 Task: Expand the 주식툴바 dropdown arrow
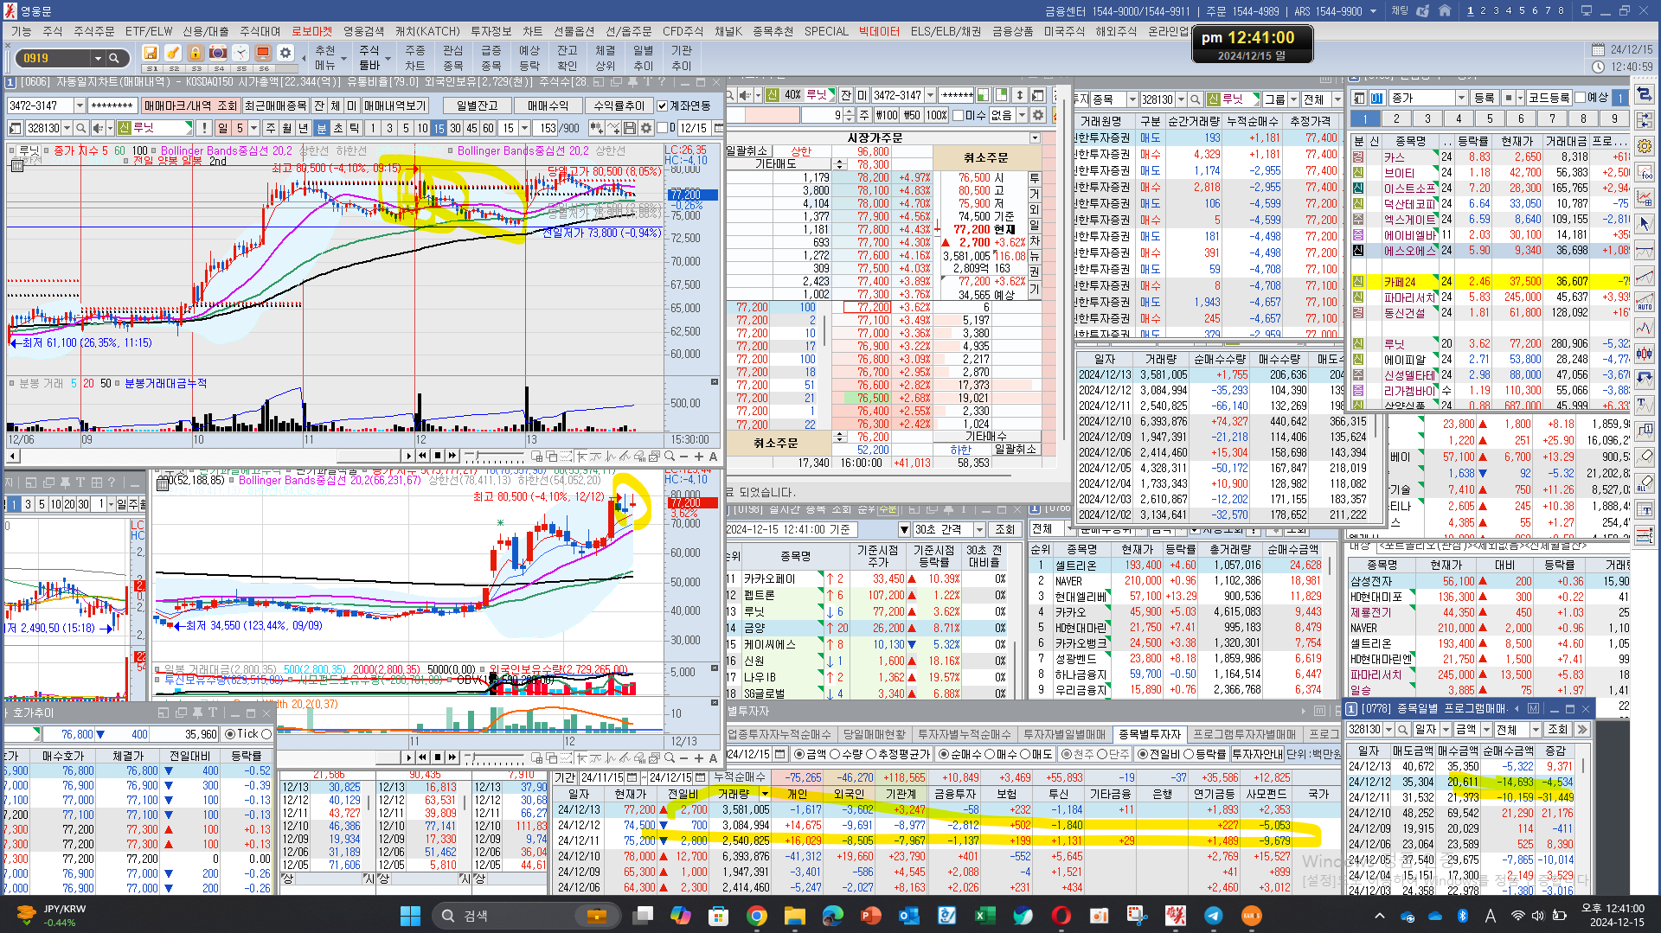point(388,59)
